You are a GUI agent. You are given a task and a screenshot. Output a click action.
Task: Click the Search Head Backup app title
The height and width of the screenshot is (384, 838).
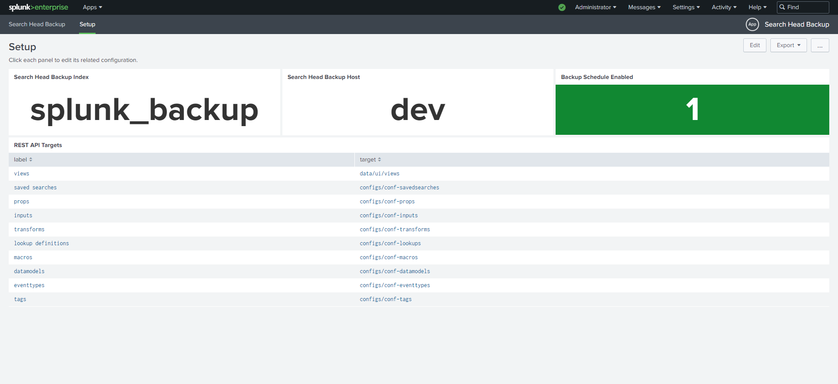point(797,24)
